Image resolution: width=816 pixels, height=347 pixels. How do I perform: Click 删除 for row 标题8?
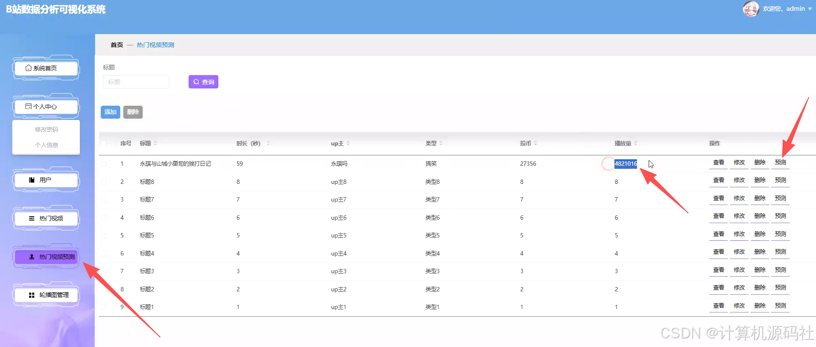[x=760, y=180]
